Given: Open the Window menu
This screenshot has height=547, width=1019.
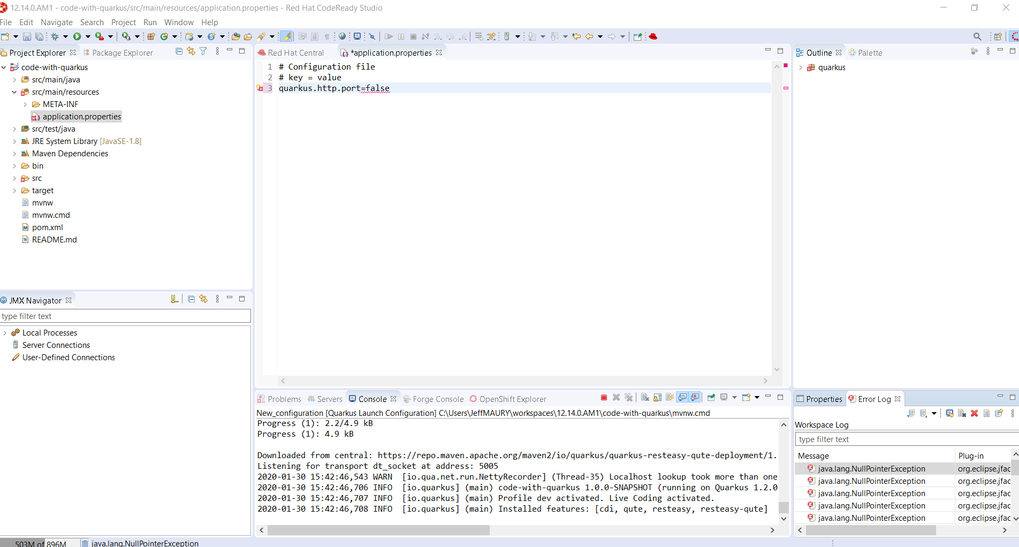Looking at the screenshot, I should tap(179, 22).
